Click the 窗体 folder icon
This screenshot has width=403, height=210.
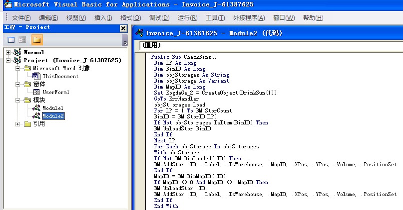coord(27,84)
